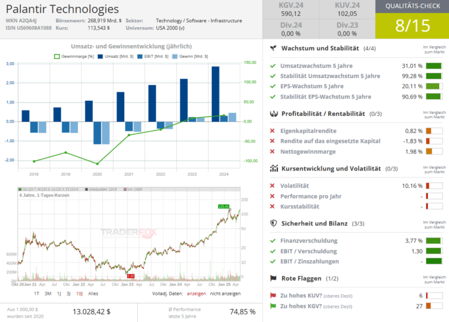
Task: Click the green flag next to Zu hohes KGV?
Action: tap(273, 306)
